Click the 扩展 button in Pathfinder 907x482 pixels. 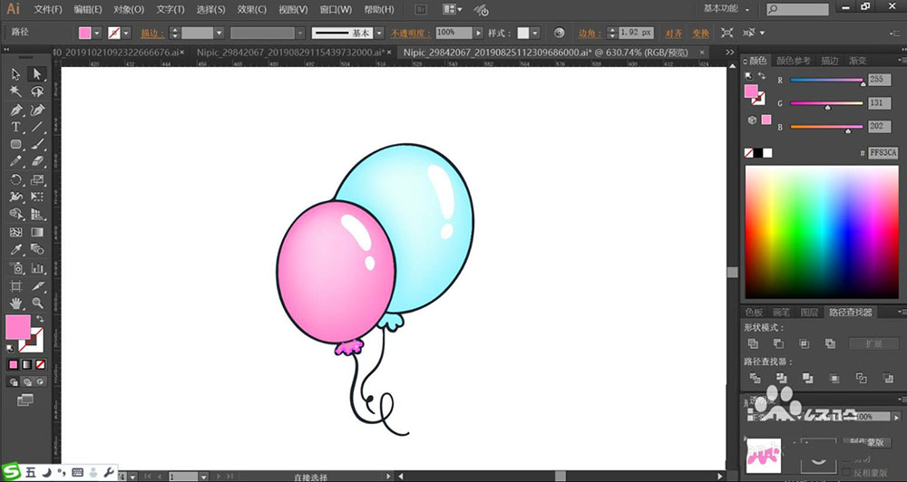[x=873, y=343]
